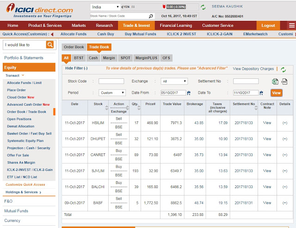
Task: Open Customer Service menu
Action: [218, 25]
